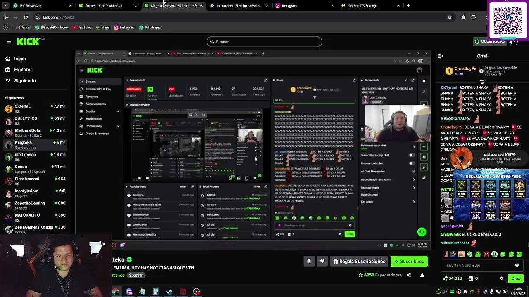
Task: Toggle Subscribers-only chat in streamed dashboard
Action: click(412, 155)
